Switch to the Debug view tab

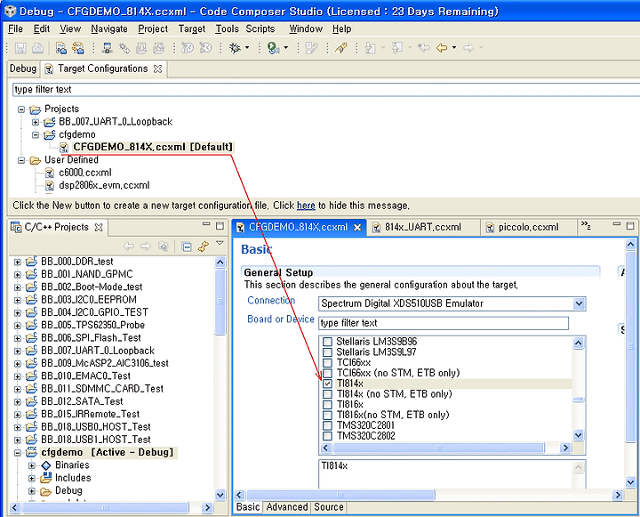click(x=23, y=69)
